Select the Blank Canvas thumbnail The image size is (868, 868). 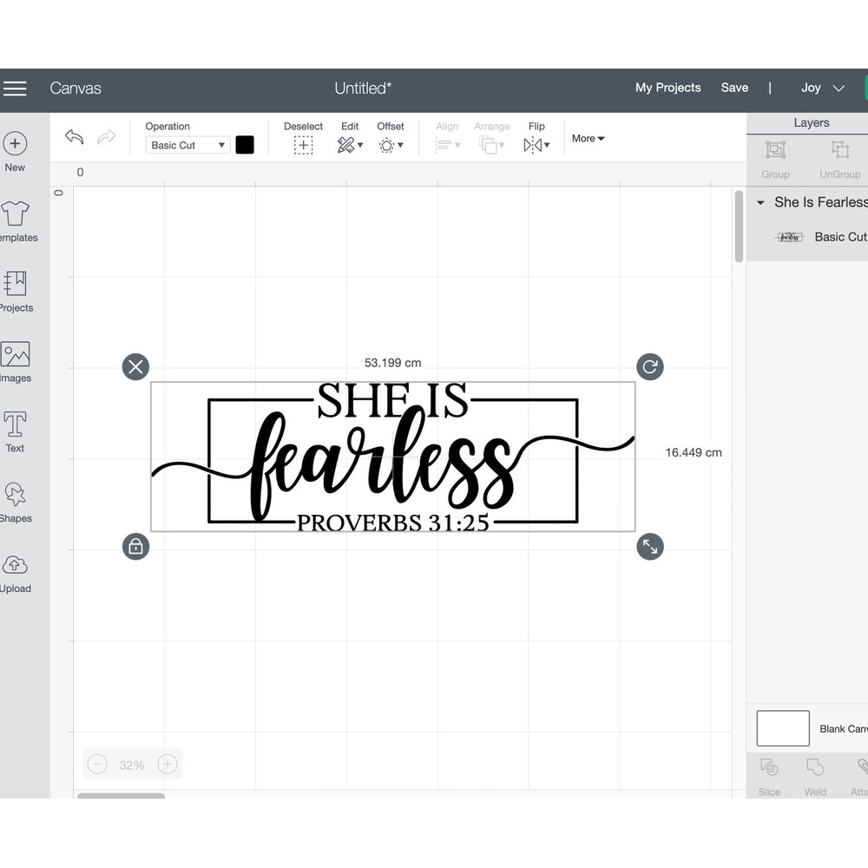[x=782, y=728]
